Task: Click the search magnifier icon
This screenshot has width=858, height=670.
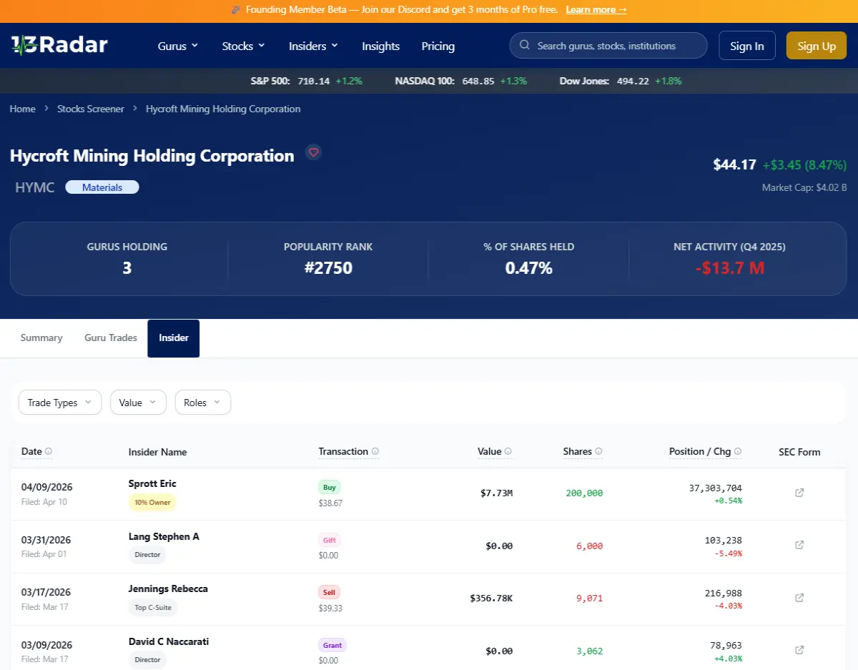Action: coord(525,46)
